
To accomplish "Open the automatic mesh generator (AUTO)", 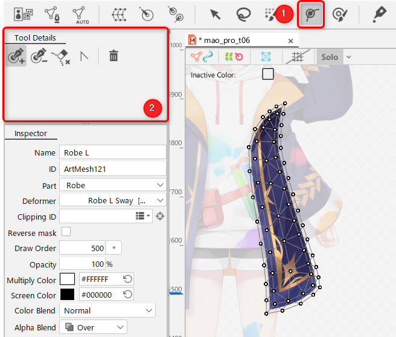I will [79, 14].
